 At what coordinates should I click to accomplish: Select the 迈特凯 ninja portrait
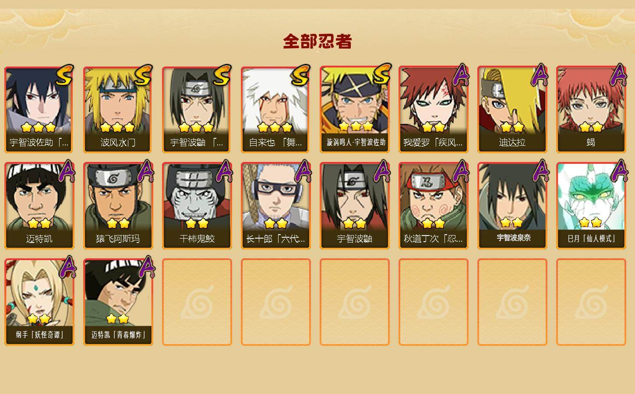[x=39, y=206]
